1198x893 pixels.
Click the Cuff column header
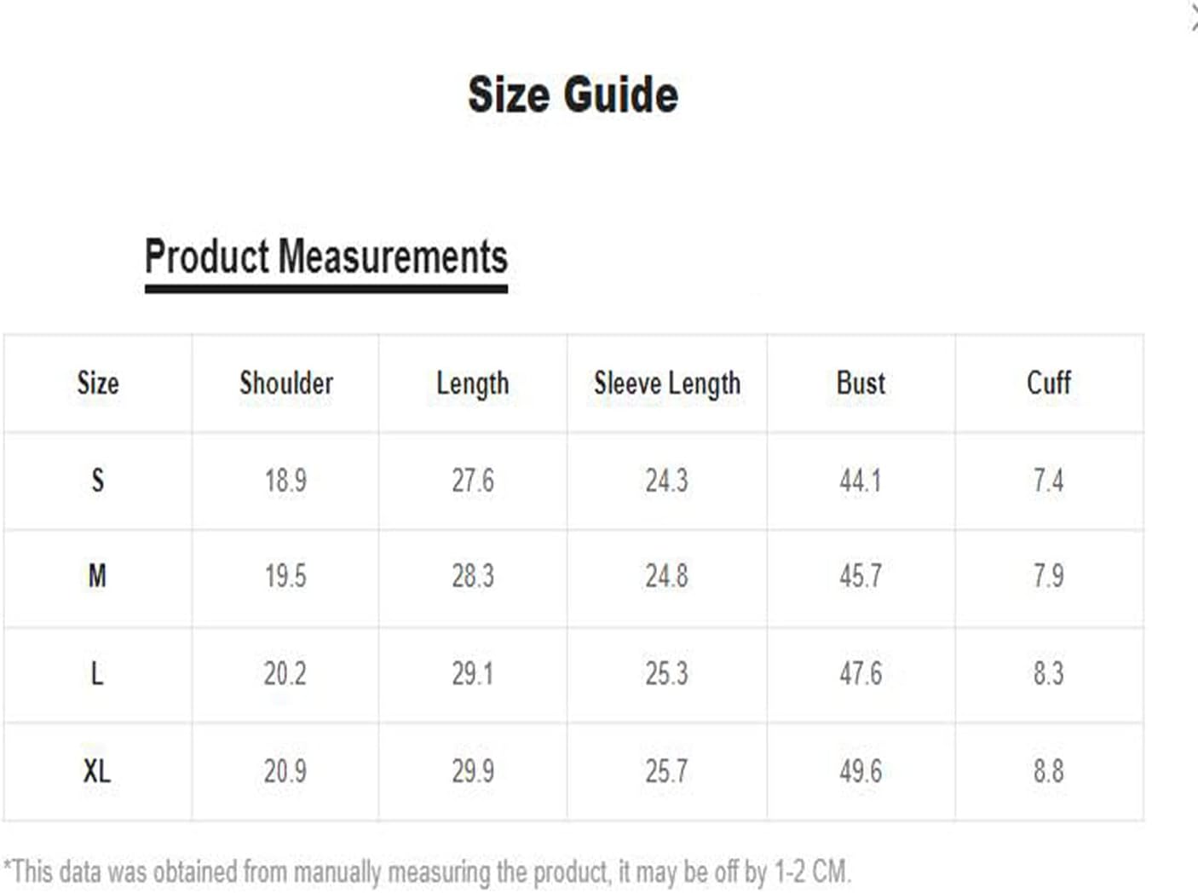[1049, 383]
